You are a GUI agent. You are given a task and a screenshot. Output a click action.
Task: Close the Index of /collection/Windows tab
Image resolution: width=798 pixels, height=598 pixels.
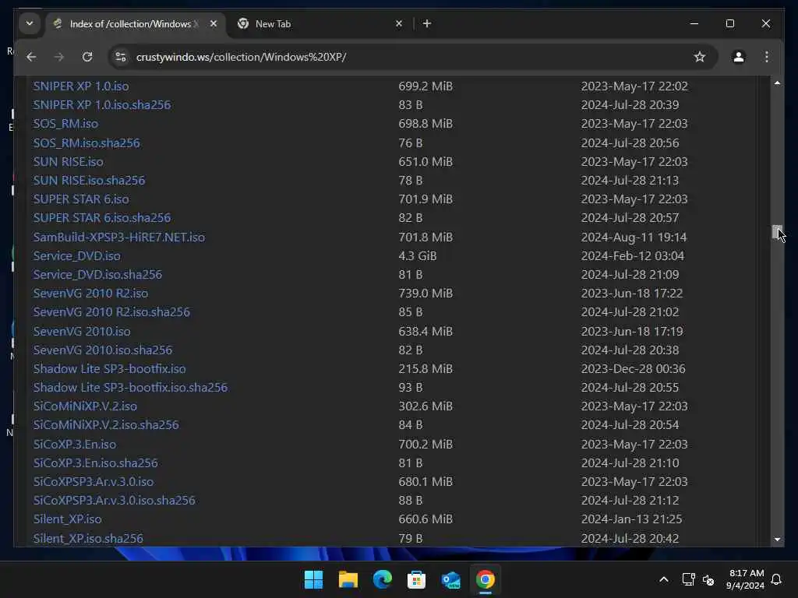[x=214, y=23]
